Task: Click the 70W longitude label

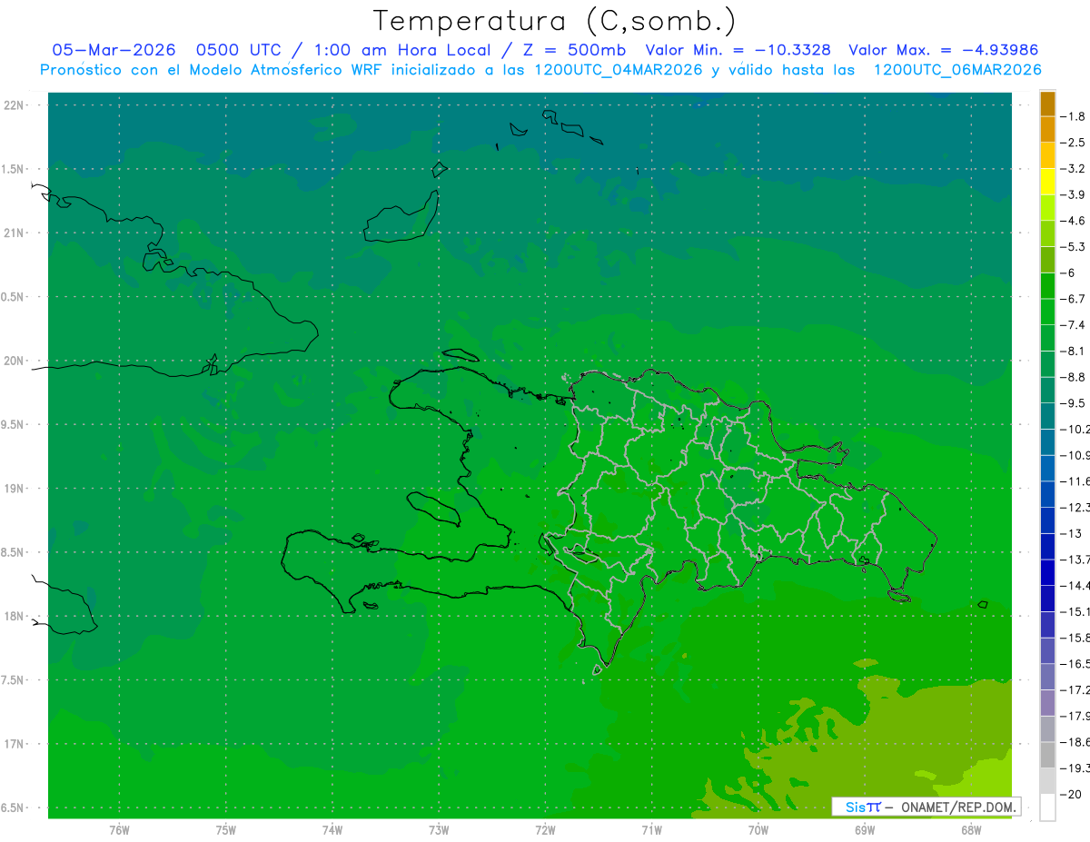Action: [758, 830]
